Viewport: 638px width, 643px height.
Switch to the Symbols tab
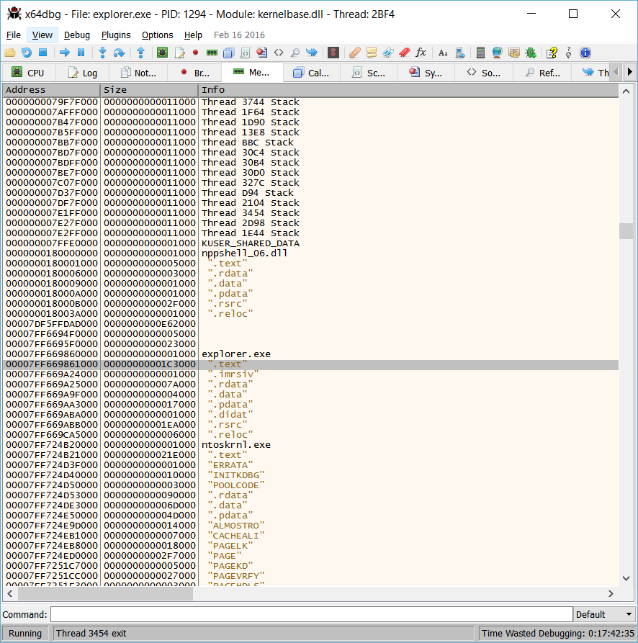tap(426, 73)
